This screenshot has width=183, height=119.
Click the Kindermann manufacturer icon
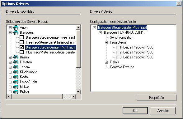point(16,72)
